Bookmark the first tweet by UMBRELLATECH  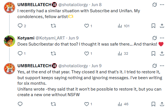click(x=153, y=26)
